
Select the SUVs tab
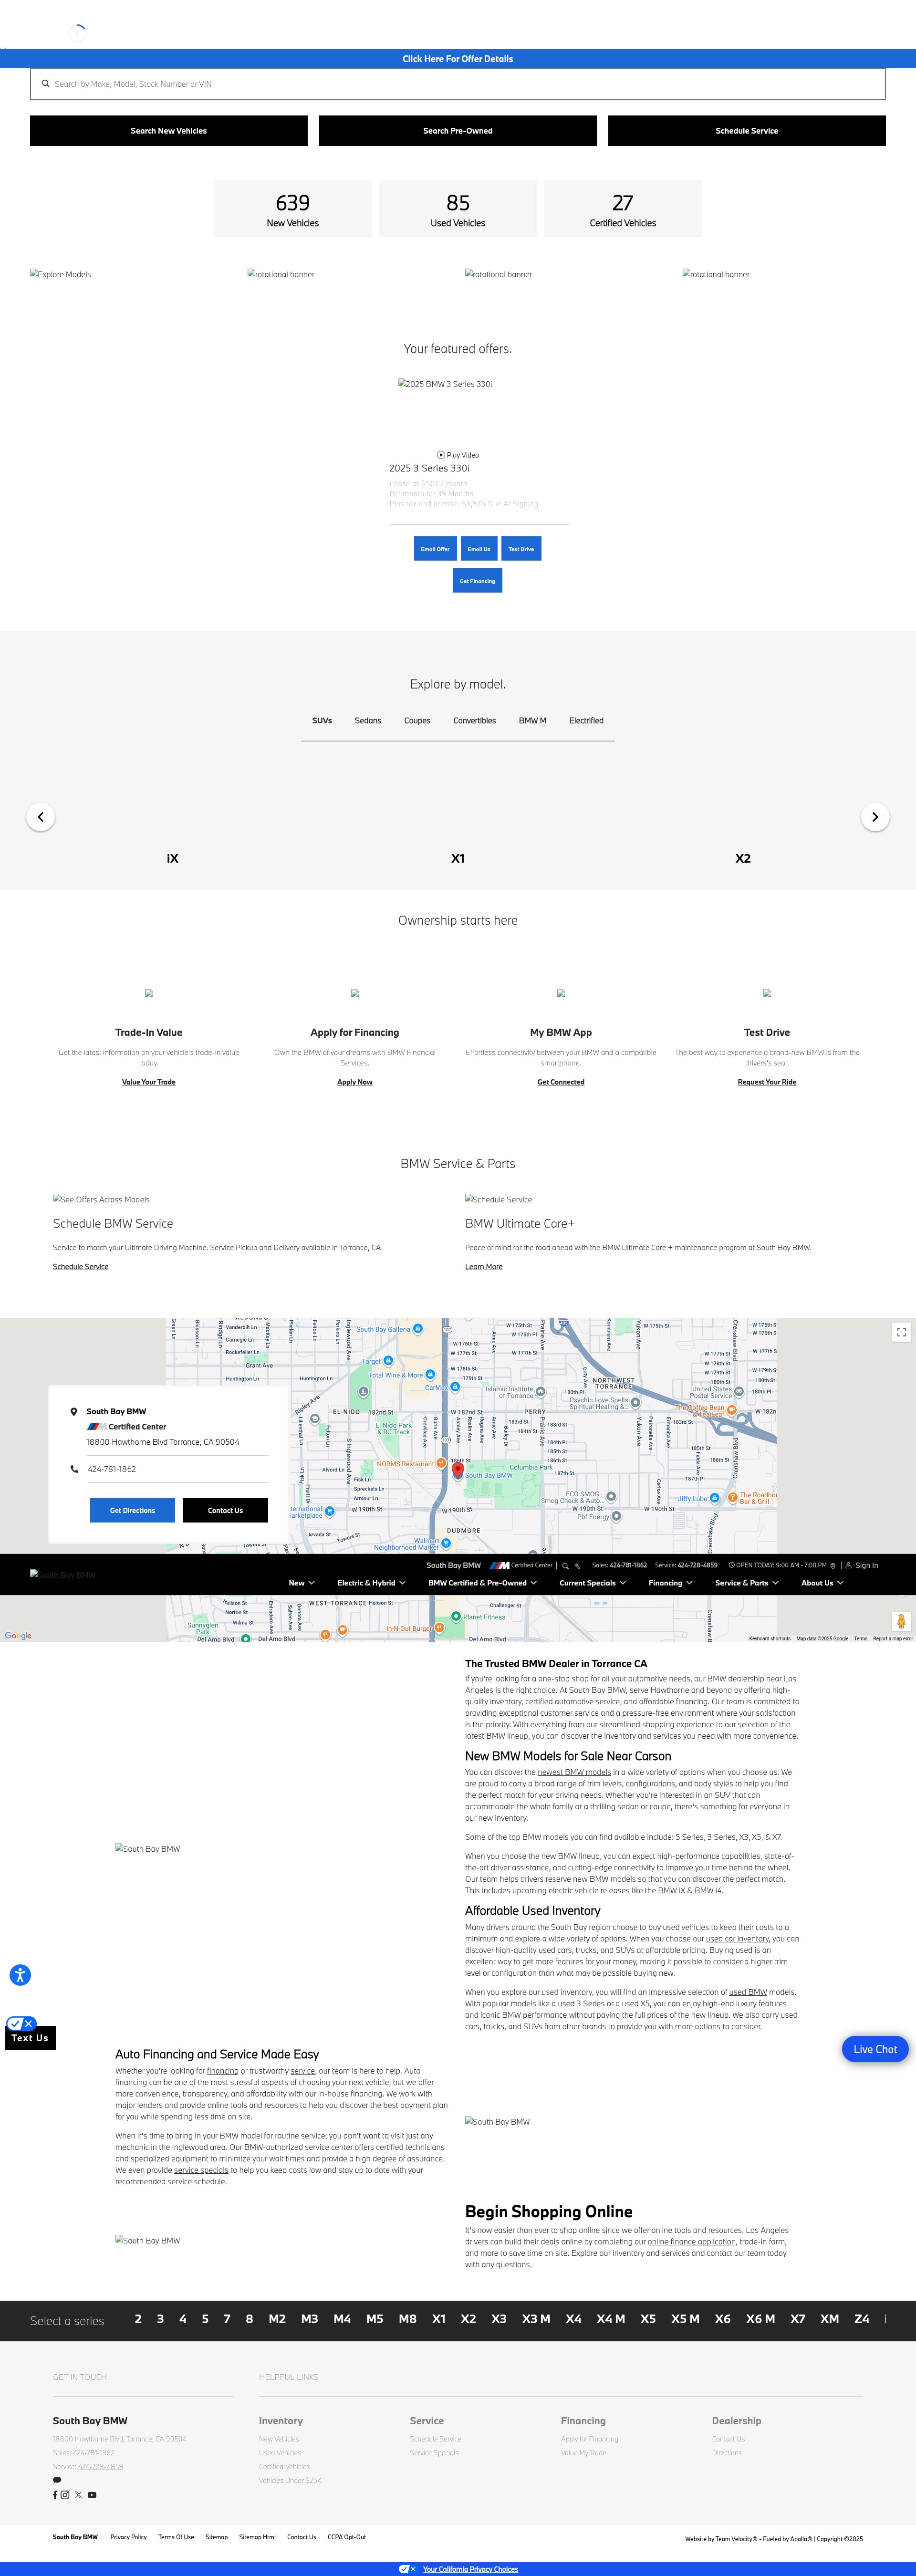[322, 721]
